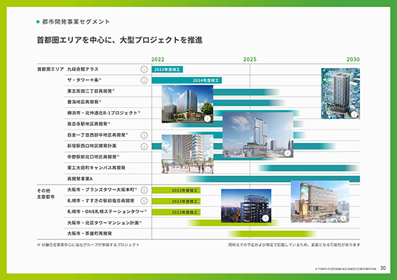Click 2023年度竣工 bar in ONE札幌ステーションタワー row
Viewport: 397px width, 280px height.
pos(176,212)
